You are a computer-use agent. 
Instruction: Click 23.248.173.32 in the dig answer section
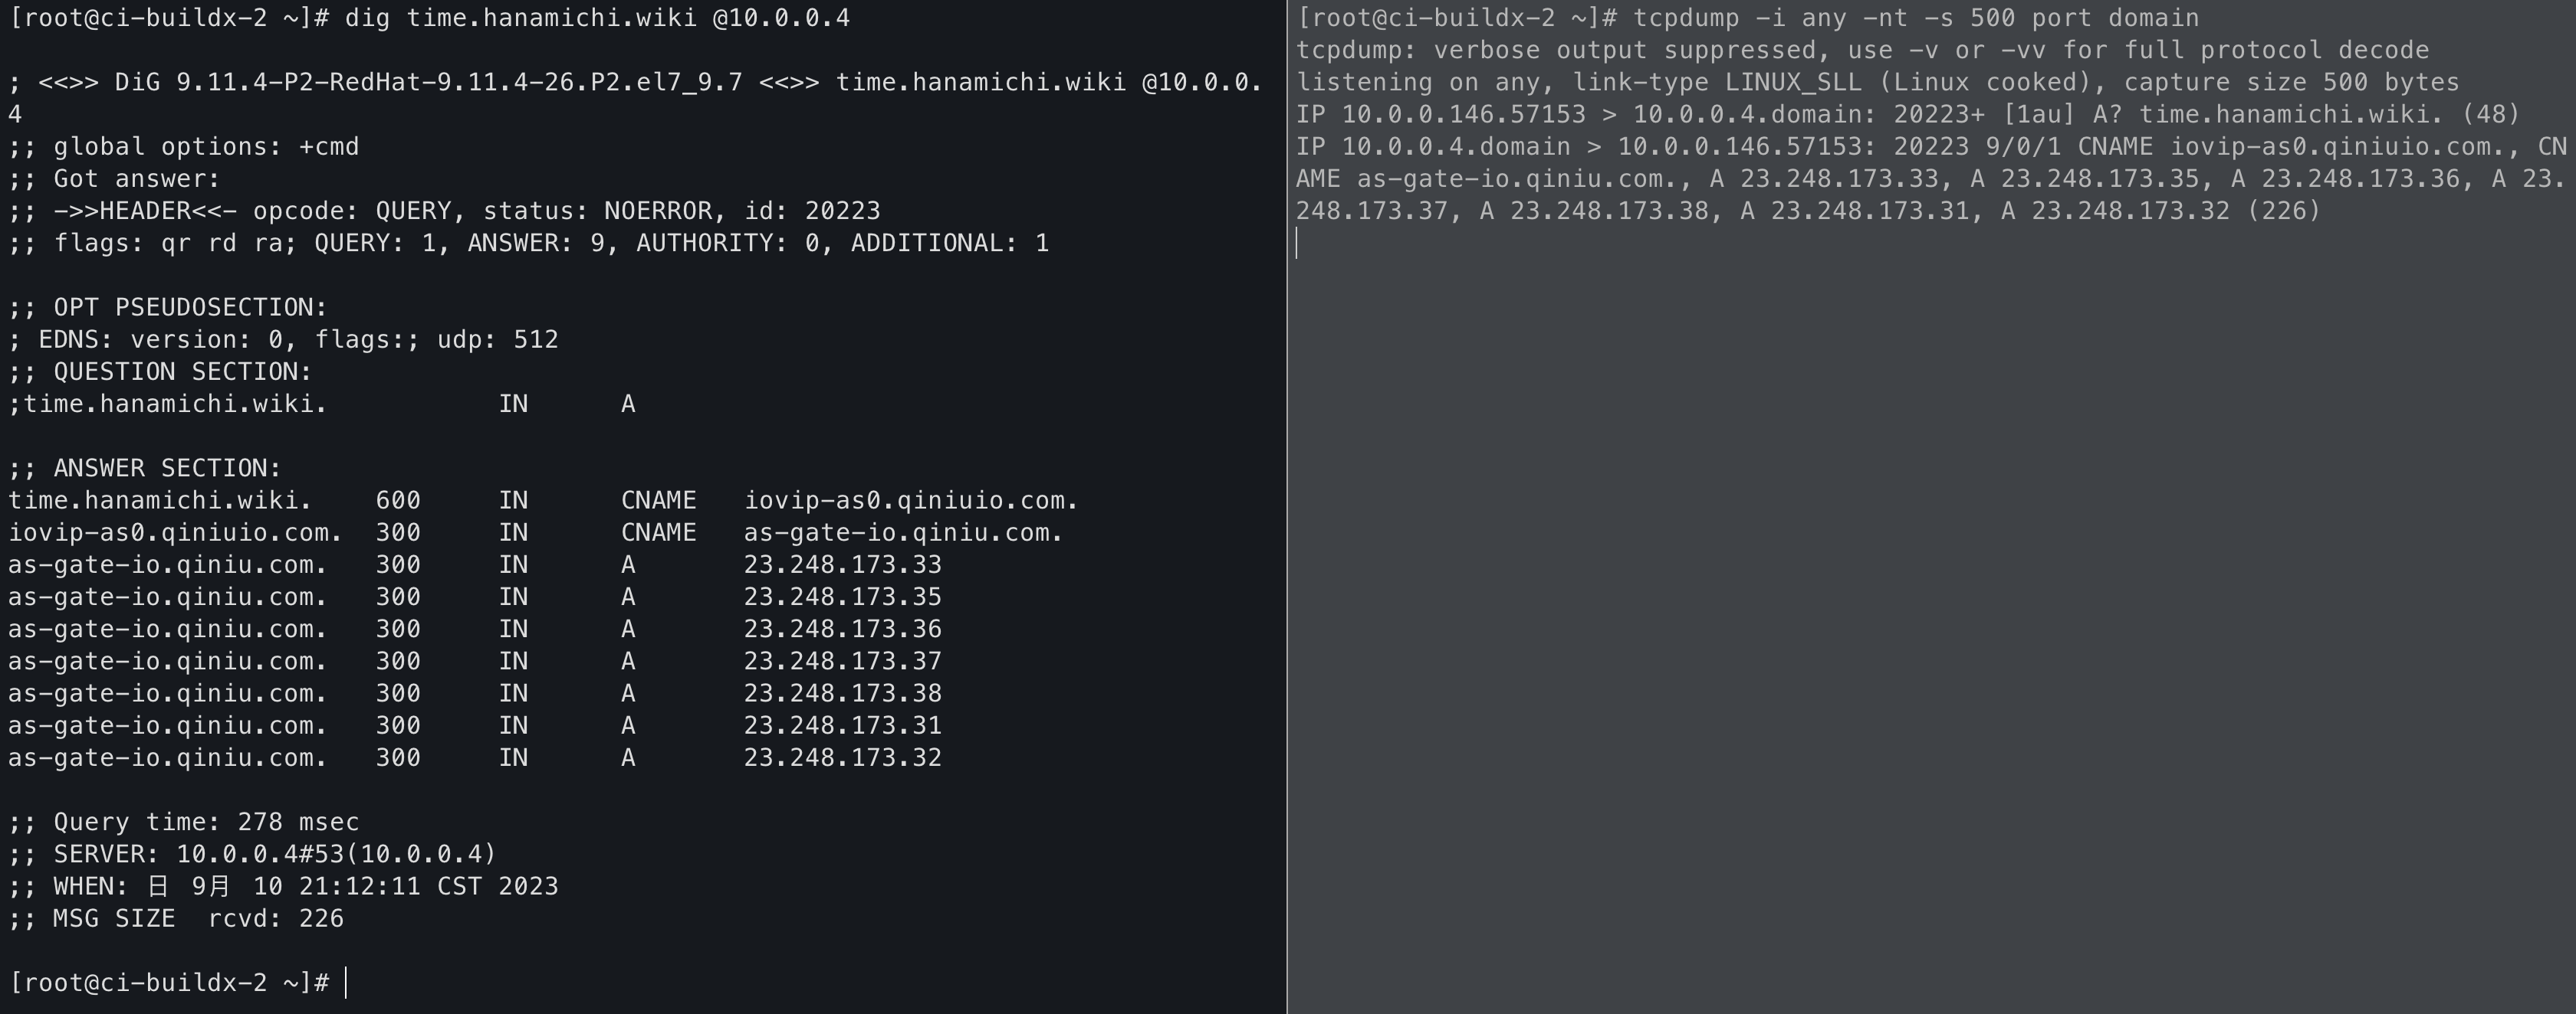(842, 758)
